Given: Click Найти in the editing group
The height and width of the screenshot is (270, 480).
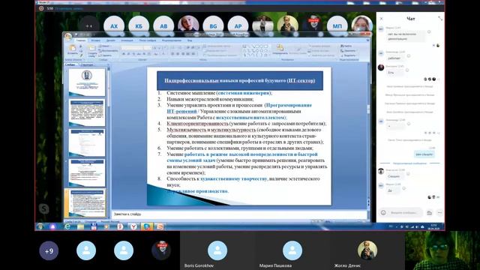Looking at the screenshot, I should pos(346,46).
